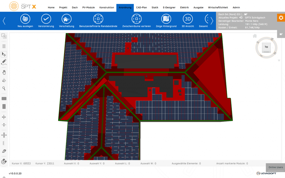Click the Online Users button
This screenshot has height=178, width=285.
pos(276,167)
